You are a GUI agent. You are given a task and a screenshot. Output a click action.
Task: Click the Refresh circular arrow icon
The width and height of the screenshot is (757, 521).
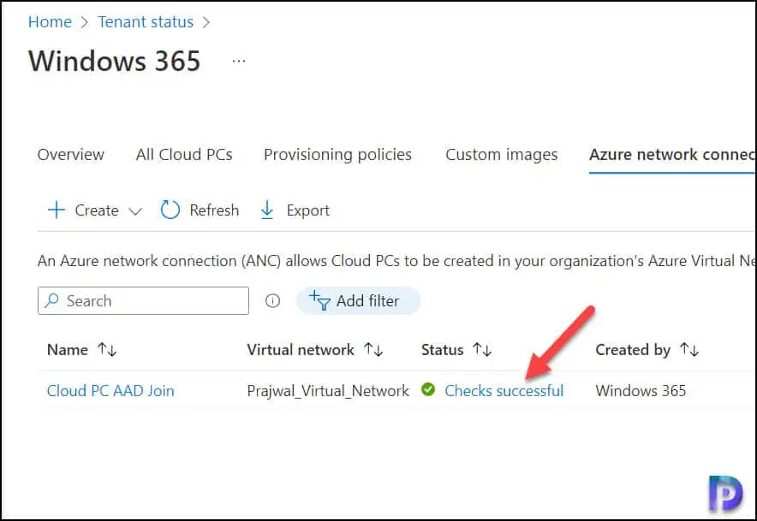pyautogui.click(x=170, y=210)
